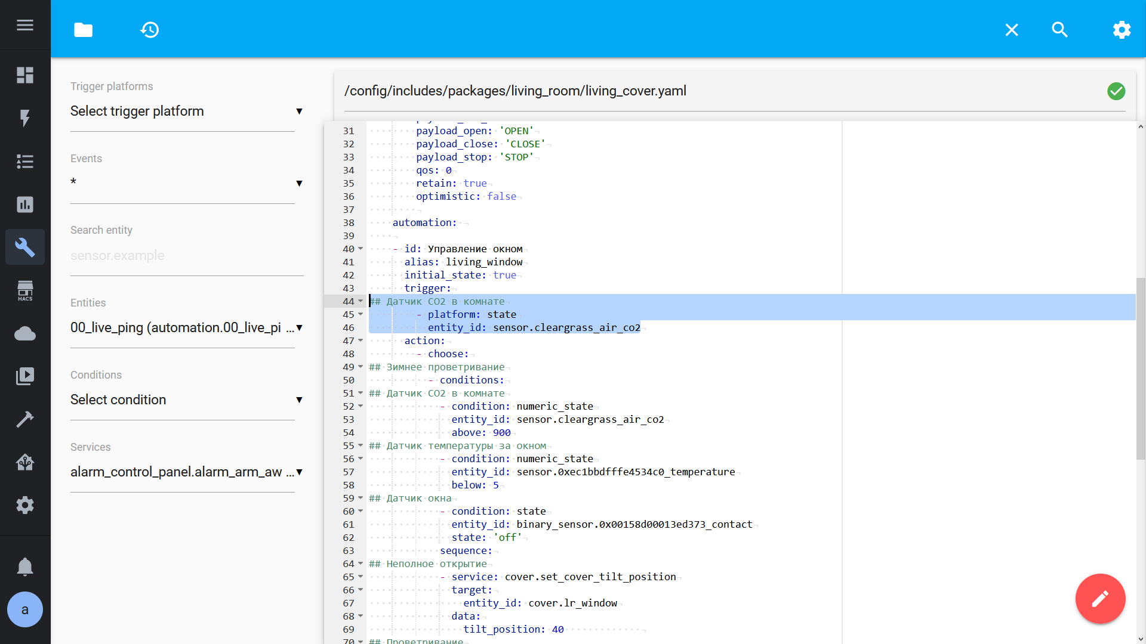Open notifications bell
The image size is (1146, 644).
tap(25, 566)
